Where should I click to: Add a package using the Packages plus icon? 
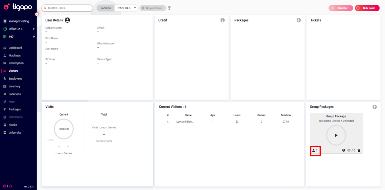coord(299,20)
